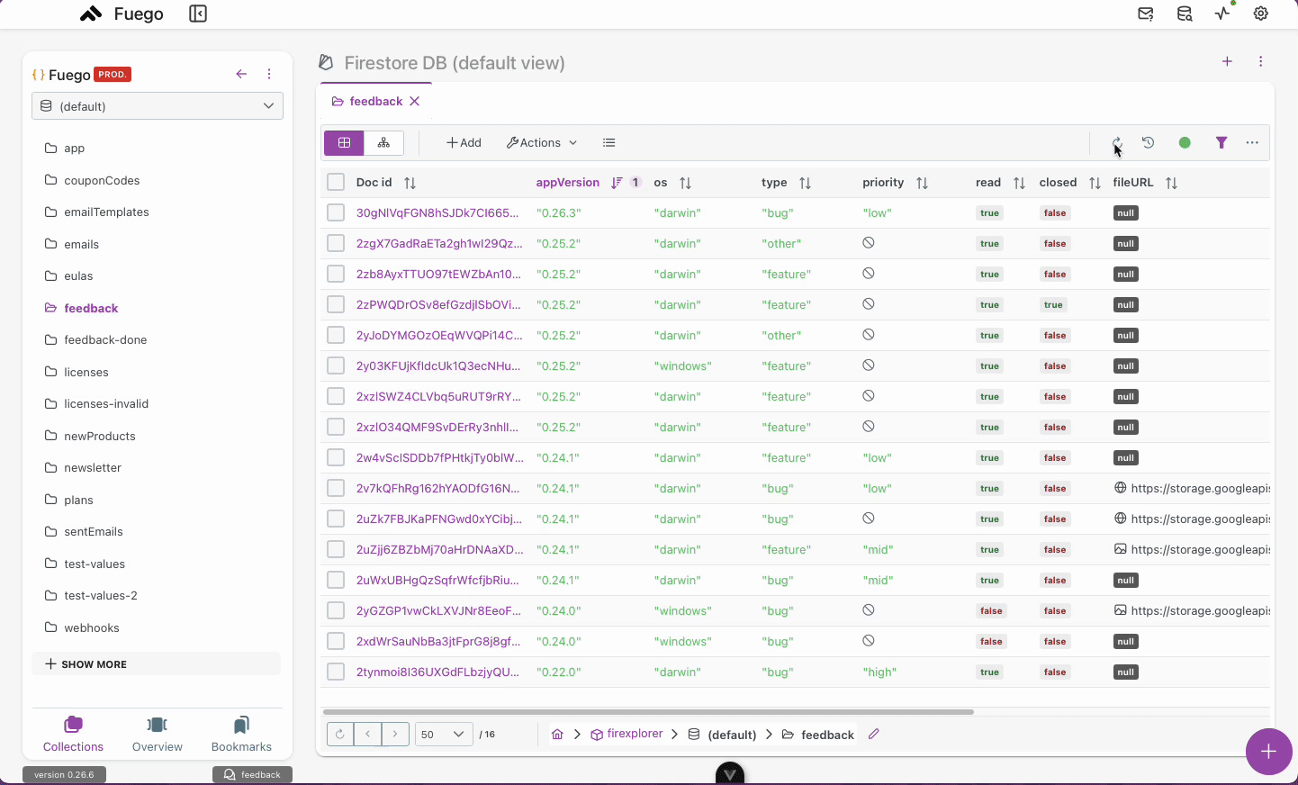The height and width of the screenshot is (785, 1298).
Task: Expand SHOW MORE collections
Action: [157, 664]
